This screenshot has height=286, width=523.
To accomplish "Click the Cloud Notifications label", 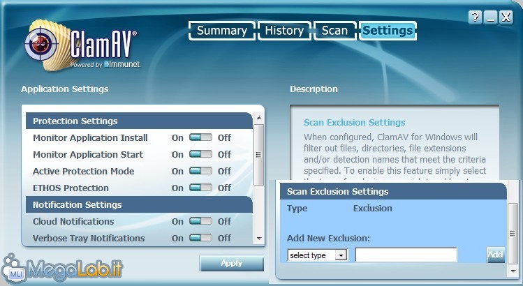I will [x=73, y=221].
